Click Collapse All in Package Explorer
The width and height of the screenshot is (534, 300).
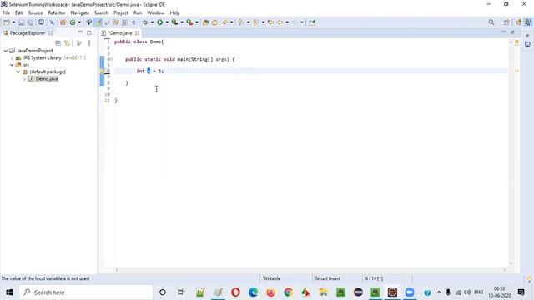point(58,43)
